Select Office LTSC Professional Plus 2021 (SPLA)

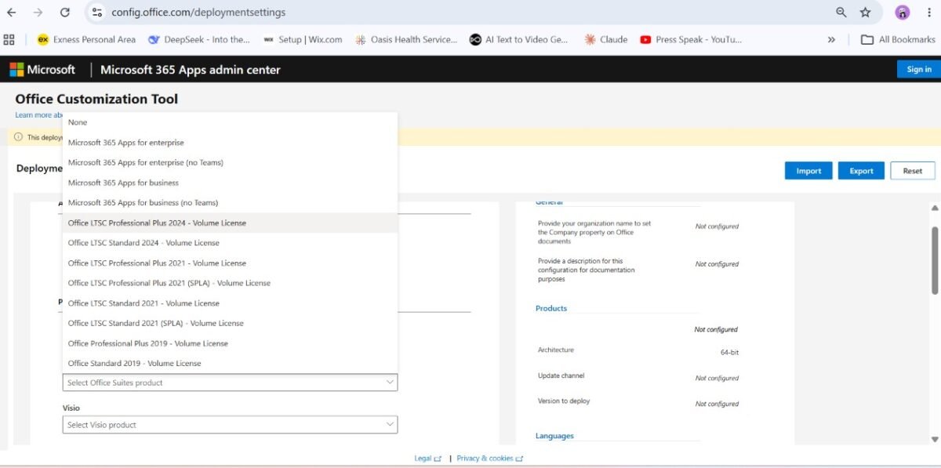click(x=230, y=283)
